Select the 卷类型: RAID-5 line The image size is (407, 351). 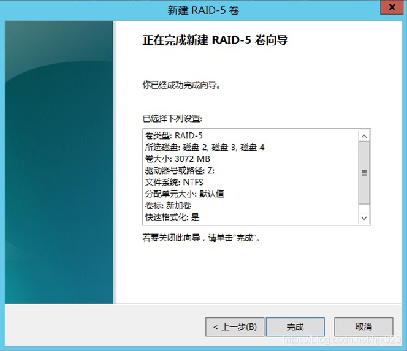173,135
